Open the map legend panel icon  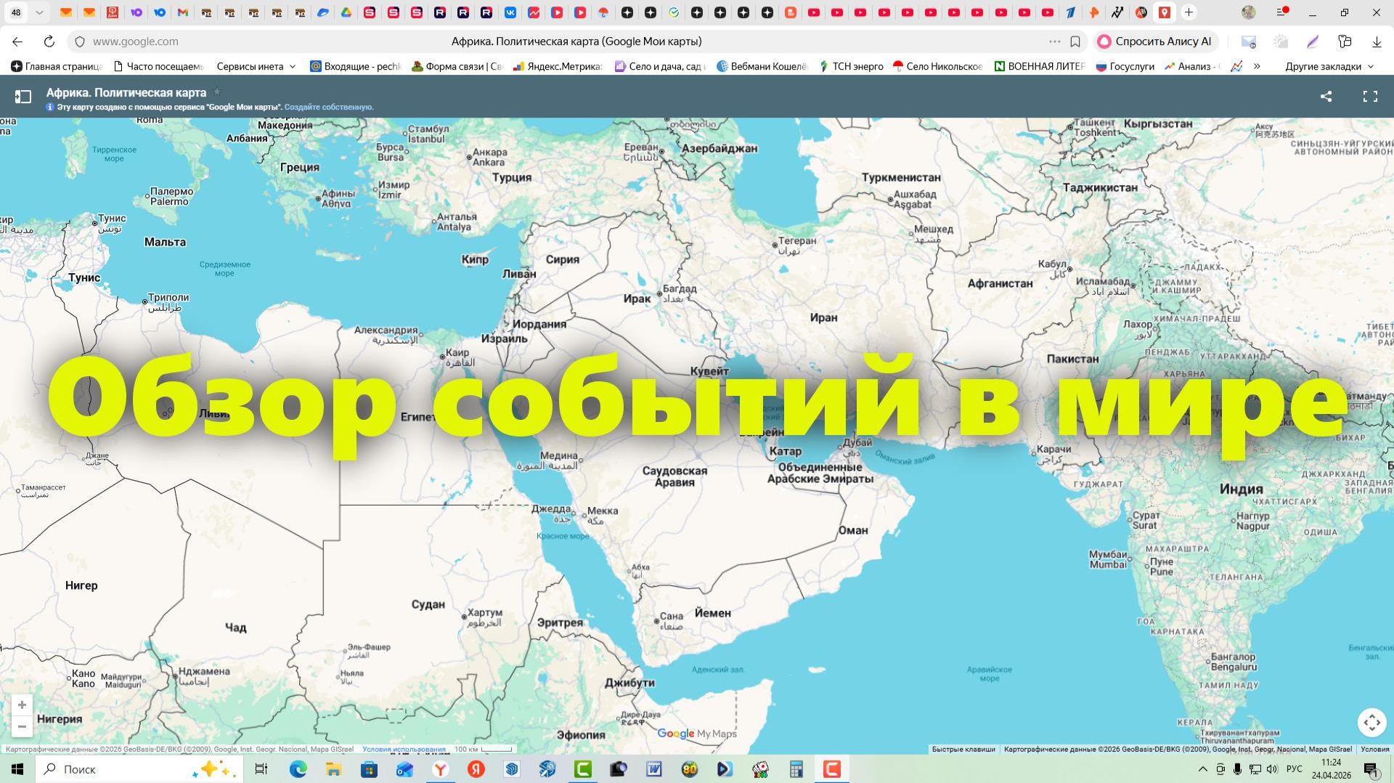click(24, 95)
